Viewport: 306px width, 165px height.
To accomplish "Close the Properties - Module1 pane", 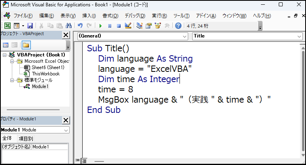I will pyautogui.click(x=66, y=120).
